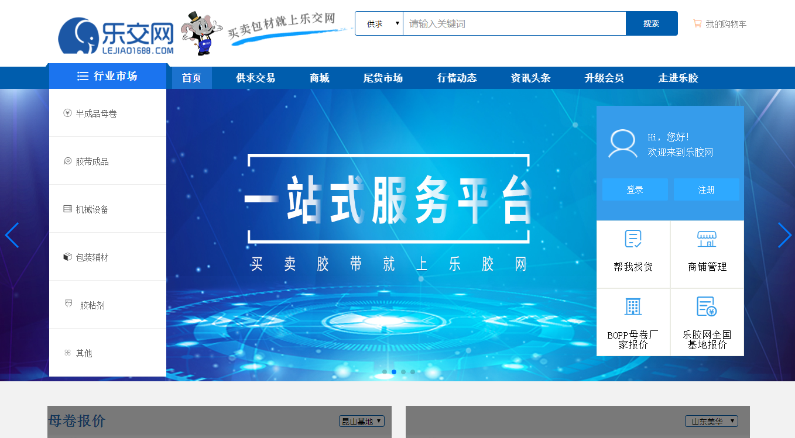The image size is (795, 438).
Task: Click the 行业市场 list menu icon
Action: tap(83, 76)
